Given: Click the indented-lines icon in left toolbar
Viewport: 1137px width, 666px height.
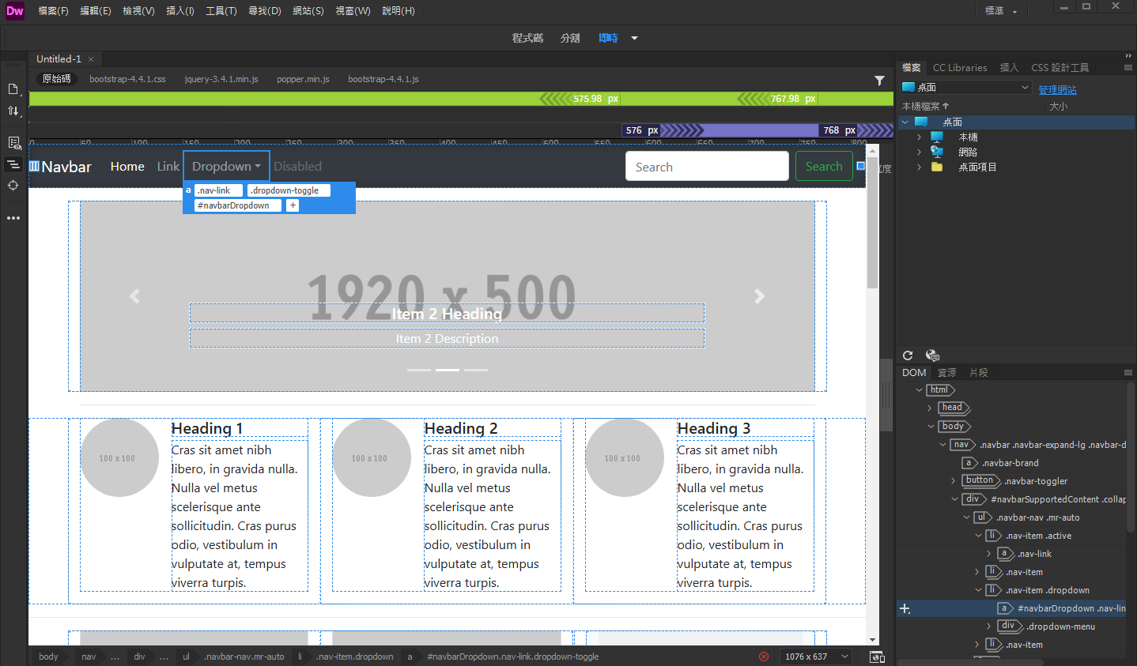Looking at the screenshot, I should (13, 164).
